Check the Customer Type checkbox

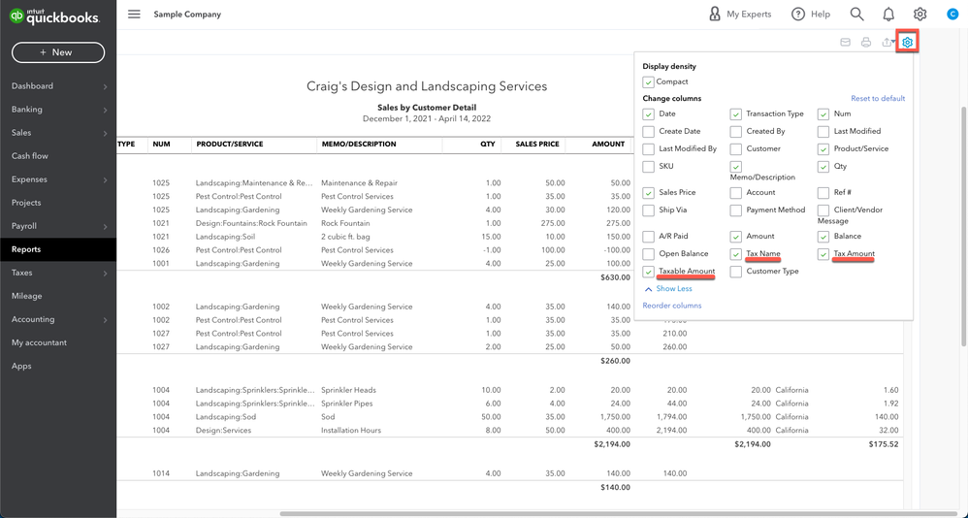[736, 271]
